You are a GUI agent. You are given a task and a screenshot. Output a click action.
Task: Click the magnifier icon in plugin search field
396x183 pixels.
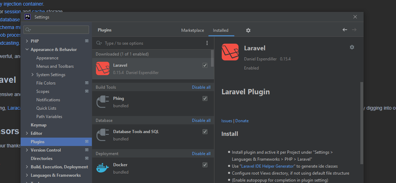(99, 43)
